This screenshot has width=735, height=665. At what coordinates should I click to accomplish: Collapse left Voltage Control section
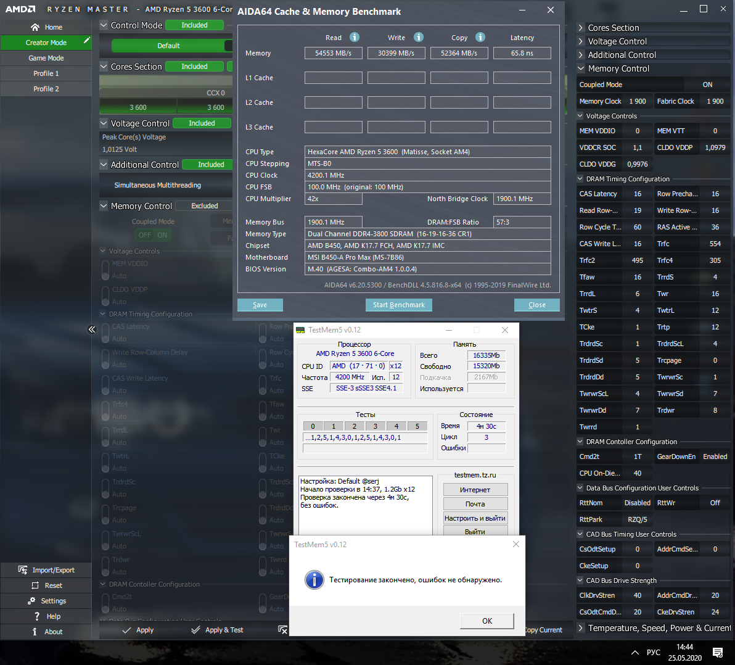pos(104,123)
